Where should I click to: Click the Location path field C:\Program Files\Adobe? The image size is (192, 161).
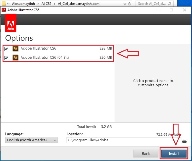124,140
